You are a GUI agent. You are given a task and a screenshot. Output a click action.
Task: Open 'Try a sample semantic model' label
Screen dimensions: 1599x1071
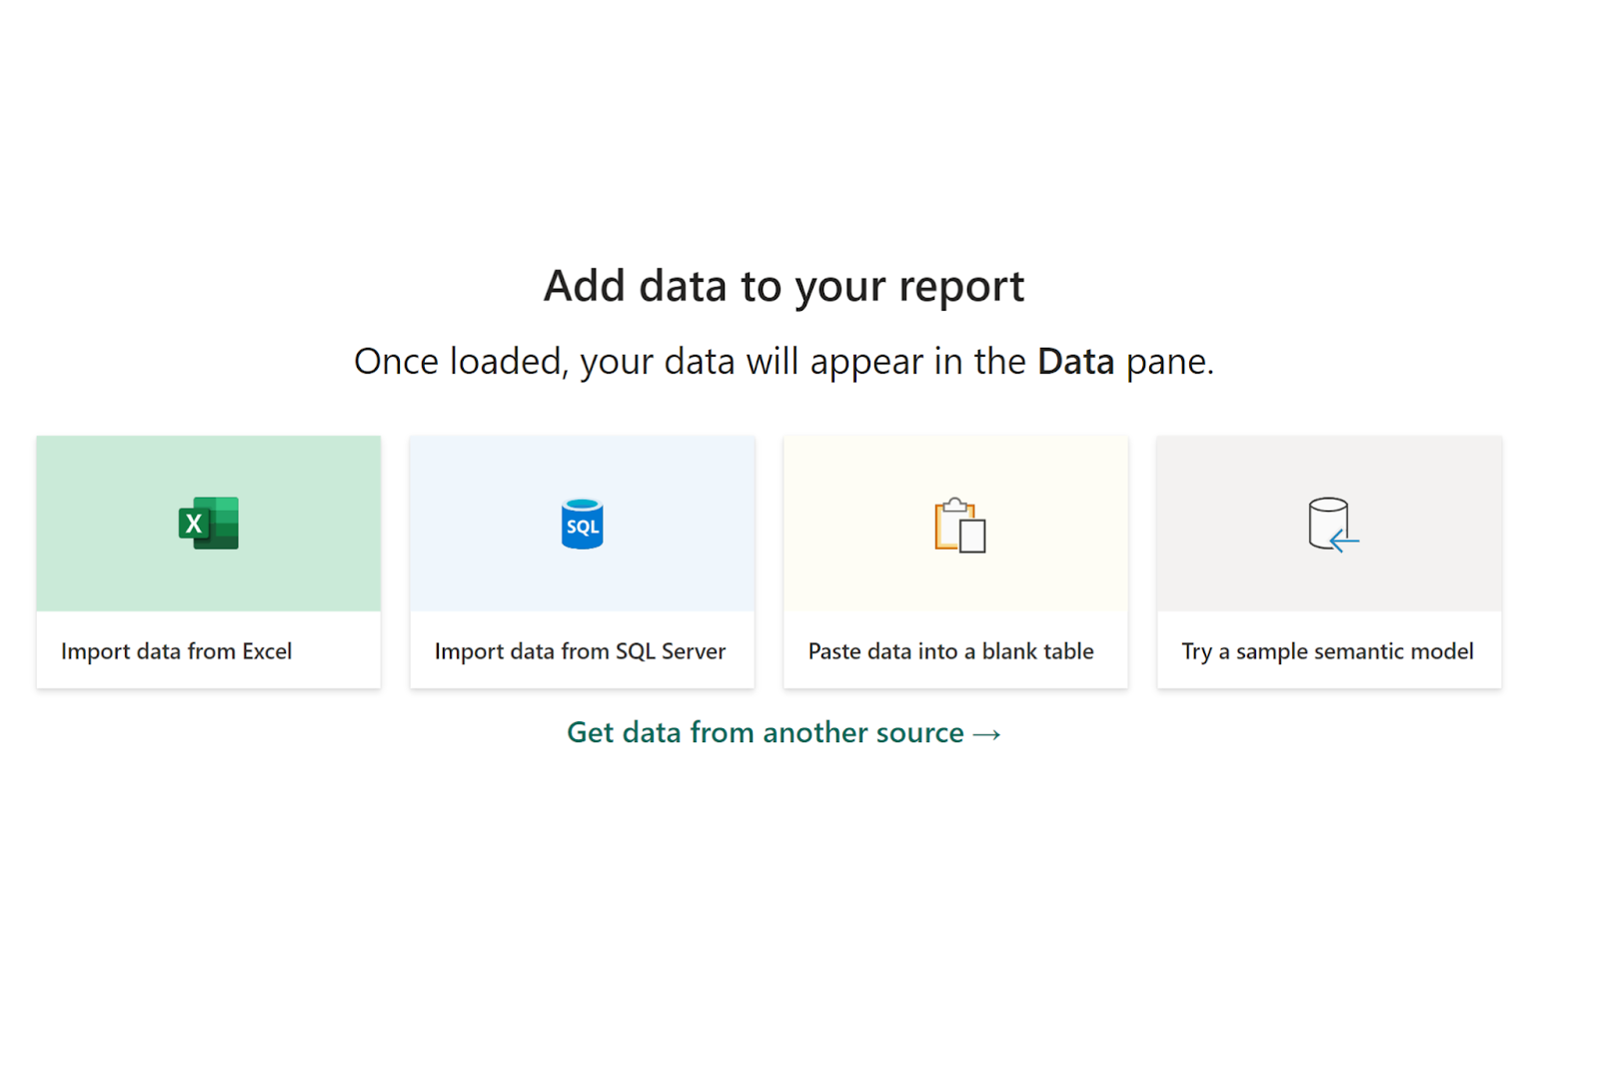click(x=1327, y=651)
